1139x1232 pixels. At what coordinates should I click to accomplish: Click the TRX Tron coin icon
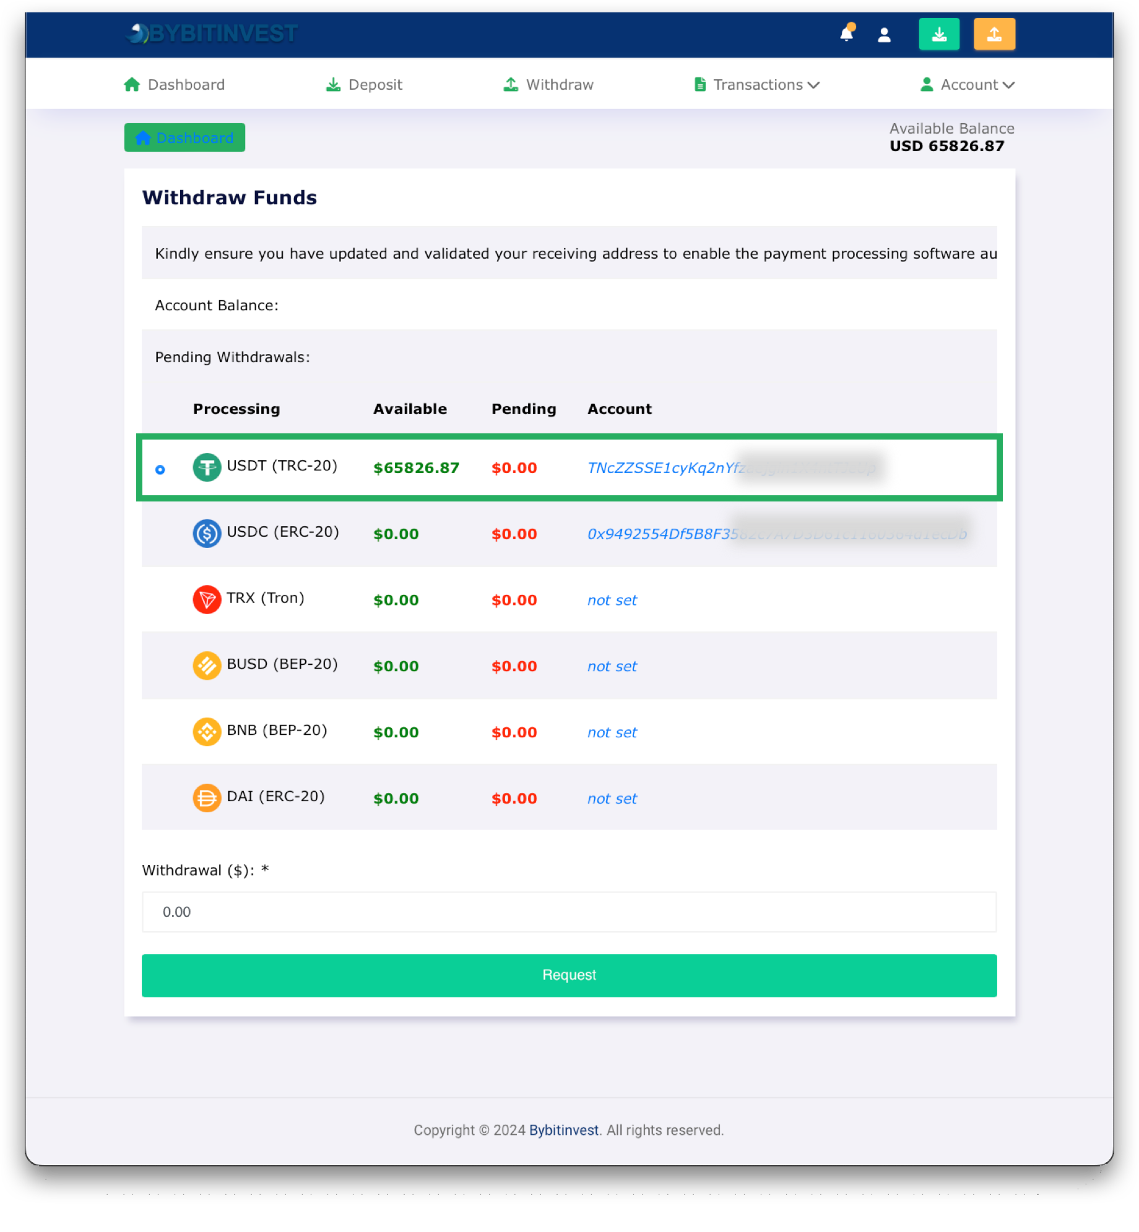(x=207, y=599)
